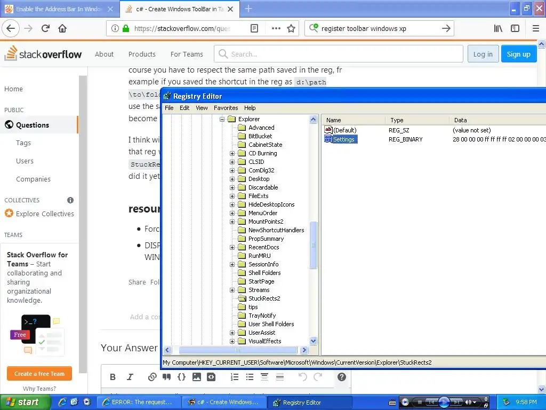The height and width of the screenshot is (410, 546).
Task: Select the Settings REG_BINARY value
Action: (343, 139)
